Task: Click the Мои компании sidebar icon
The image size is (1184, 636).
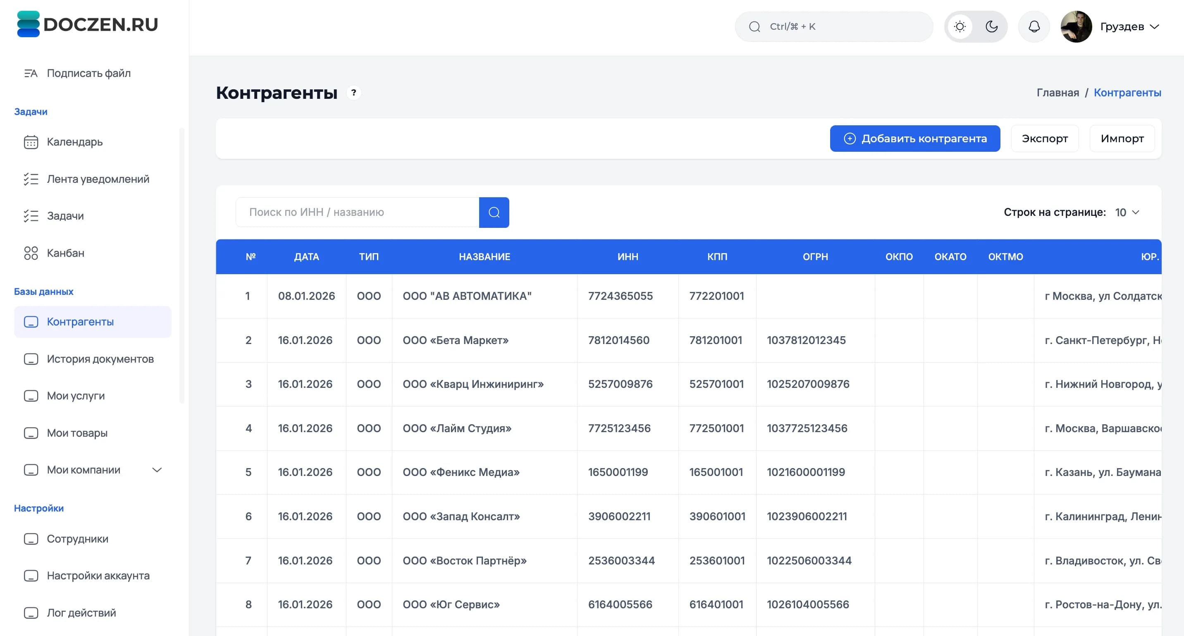Action: [x=31, y=470]
